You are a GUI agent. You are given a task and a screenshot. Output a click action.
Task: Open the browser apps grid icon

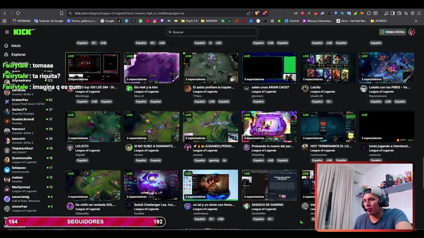point(4,21)
